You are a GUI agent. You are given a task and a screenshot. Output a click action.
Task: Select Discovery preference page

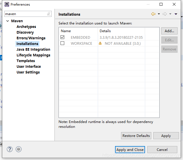click(x=25, y=32)
